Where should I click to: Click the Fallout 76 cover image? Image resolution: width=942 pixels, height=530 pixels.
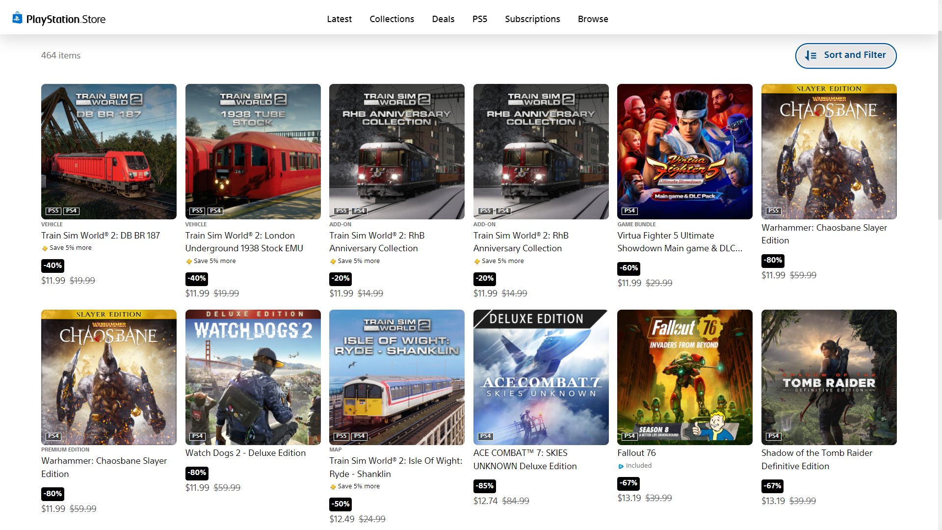684,377
